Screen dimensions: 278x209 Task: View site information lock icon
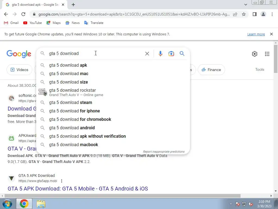click(x=34, y=14)
